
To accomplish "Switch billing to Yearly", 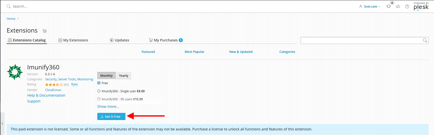I will point(124,76).
